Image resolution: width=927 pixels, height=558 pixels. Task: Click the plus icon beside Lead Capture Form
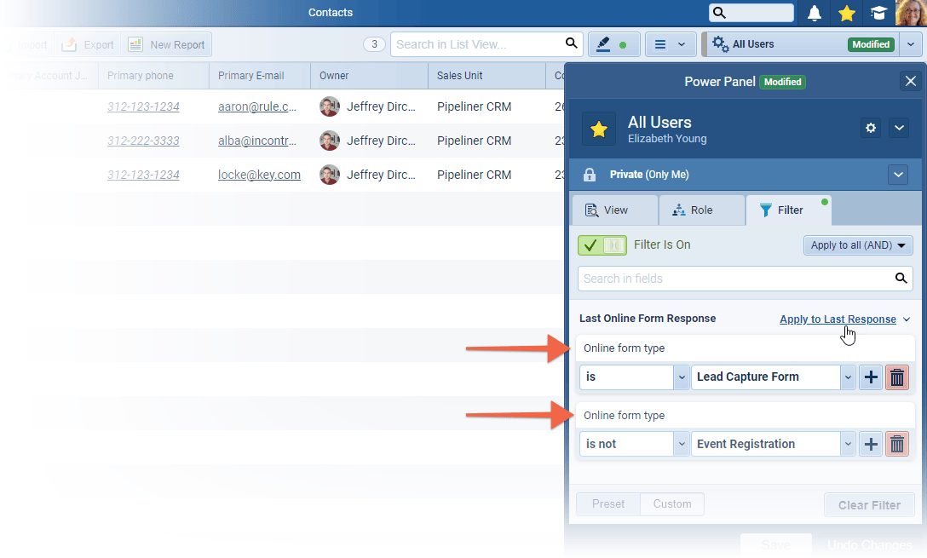pyautogui.click(x=870, y=377)
